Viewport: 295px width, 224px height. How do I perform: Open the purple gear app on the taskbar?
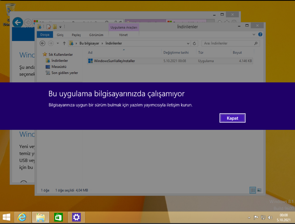click(76, 217)
